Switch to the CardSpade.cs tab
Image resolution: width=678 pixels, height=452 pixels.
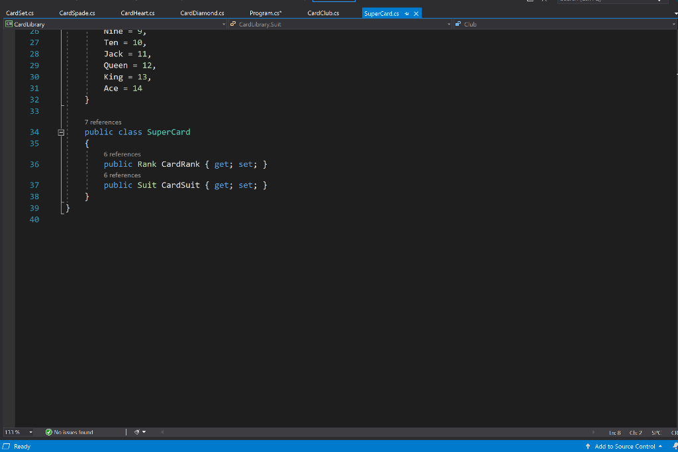pos(77,13)
